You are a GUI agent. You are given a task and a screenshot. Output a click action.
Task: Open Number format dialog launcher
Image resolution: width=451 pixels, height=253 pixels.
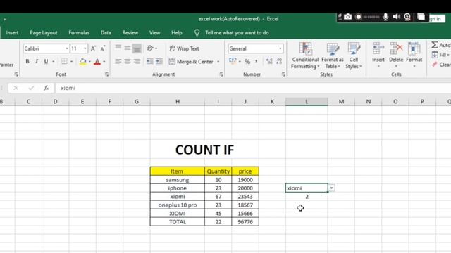[x=283, y=74]
